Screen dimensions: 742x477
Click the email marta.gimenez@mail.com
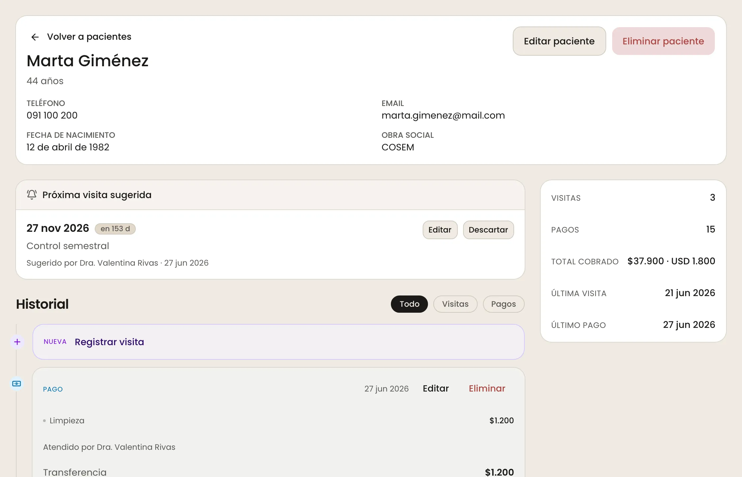click(443, 115)
